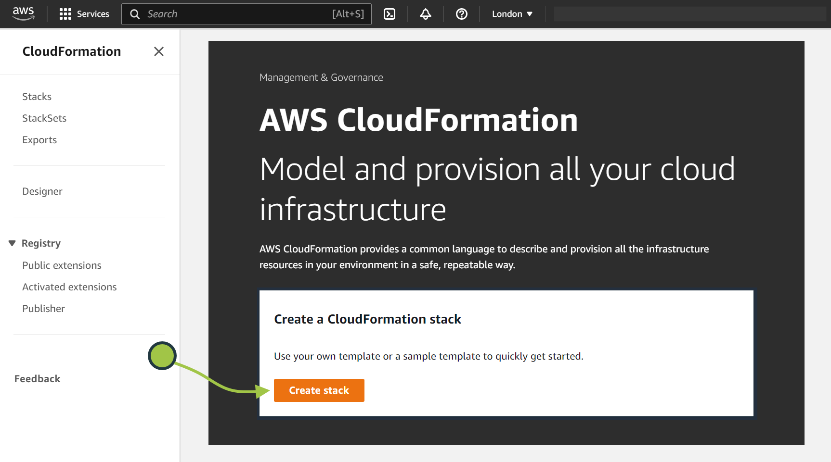Click the green tutorial hotspot circle
Screen dimensions: 831x462
coord(162,356)
